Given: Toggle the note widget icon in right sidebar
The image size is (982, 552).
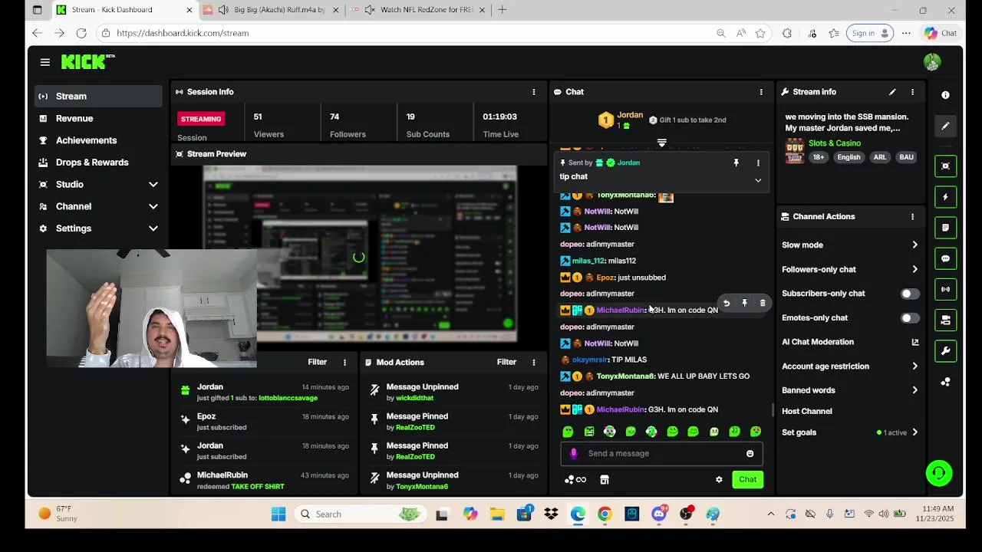Looking at the screenshot, I should [945, 228].
